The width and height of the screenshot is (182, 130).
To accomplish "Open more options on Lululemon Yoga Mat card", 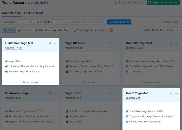I will 56,43.
